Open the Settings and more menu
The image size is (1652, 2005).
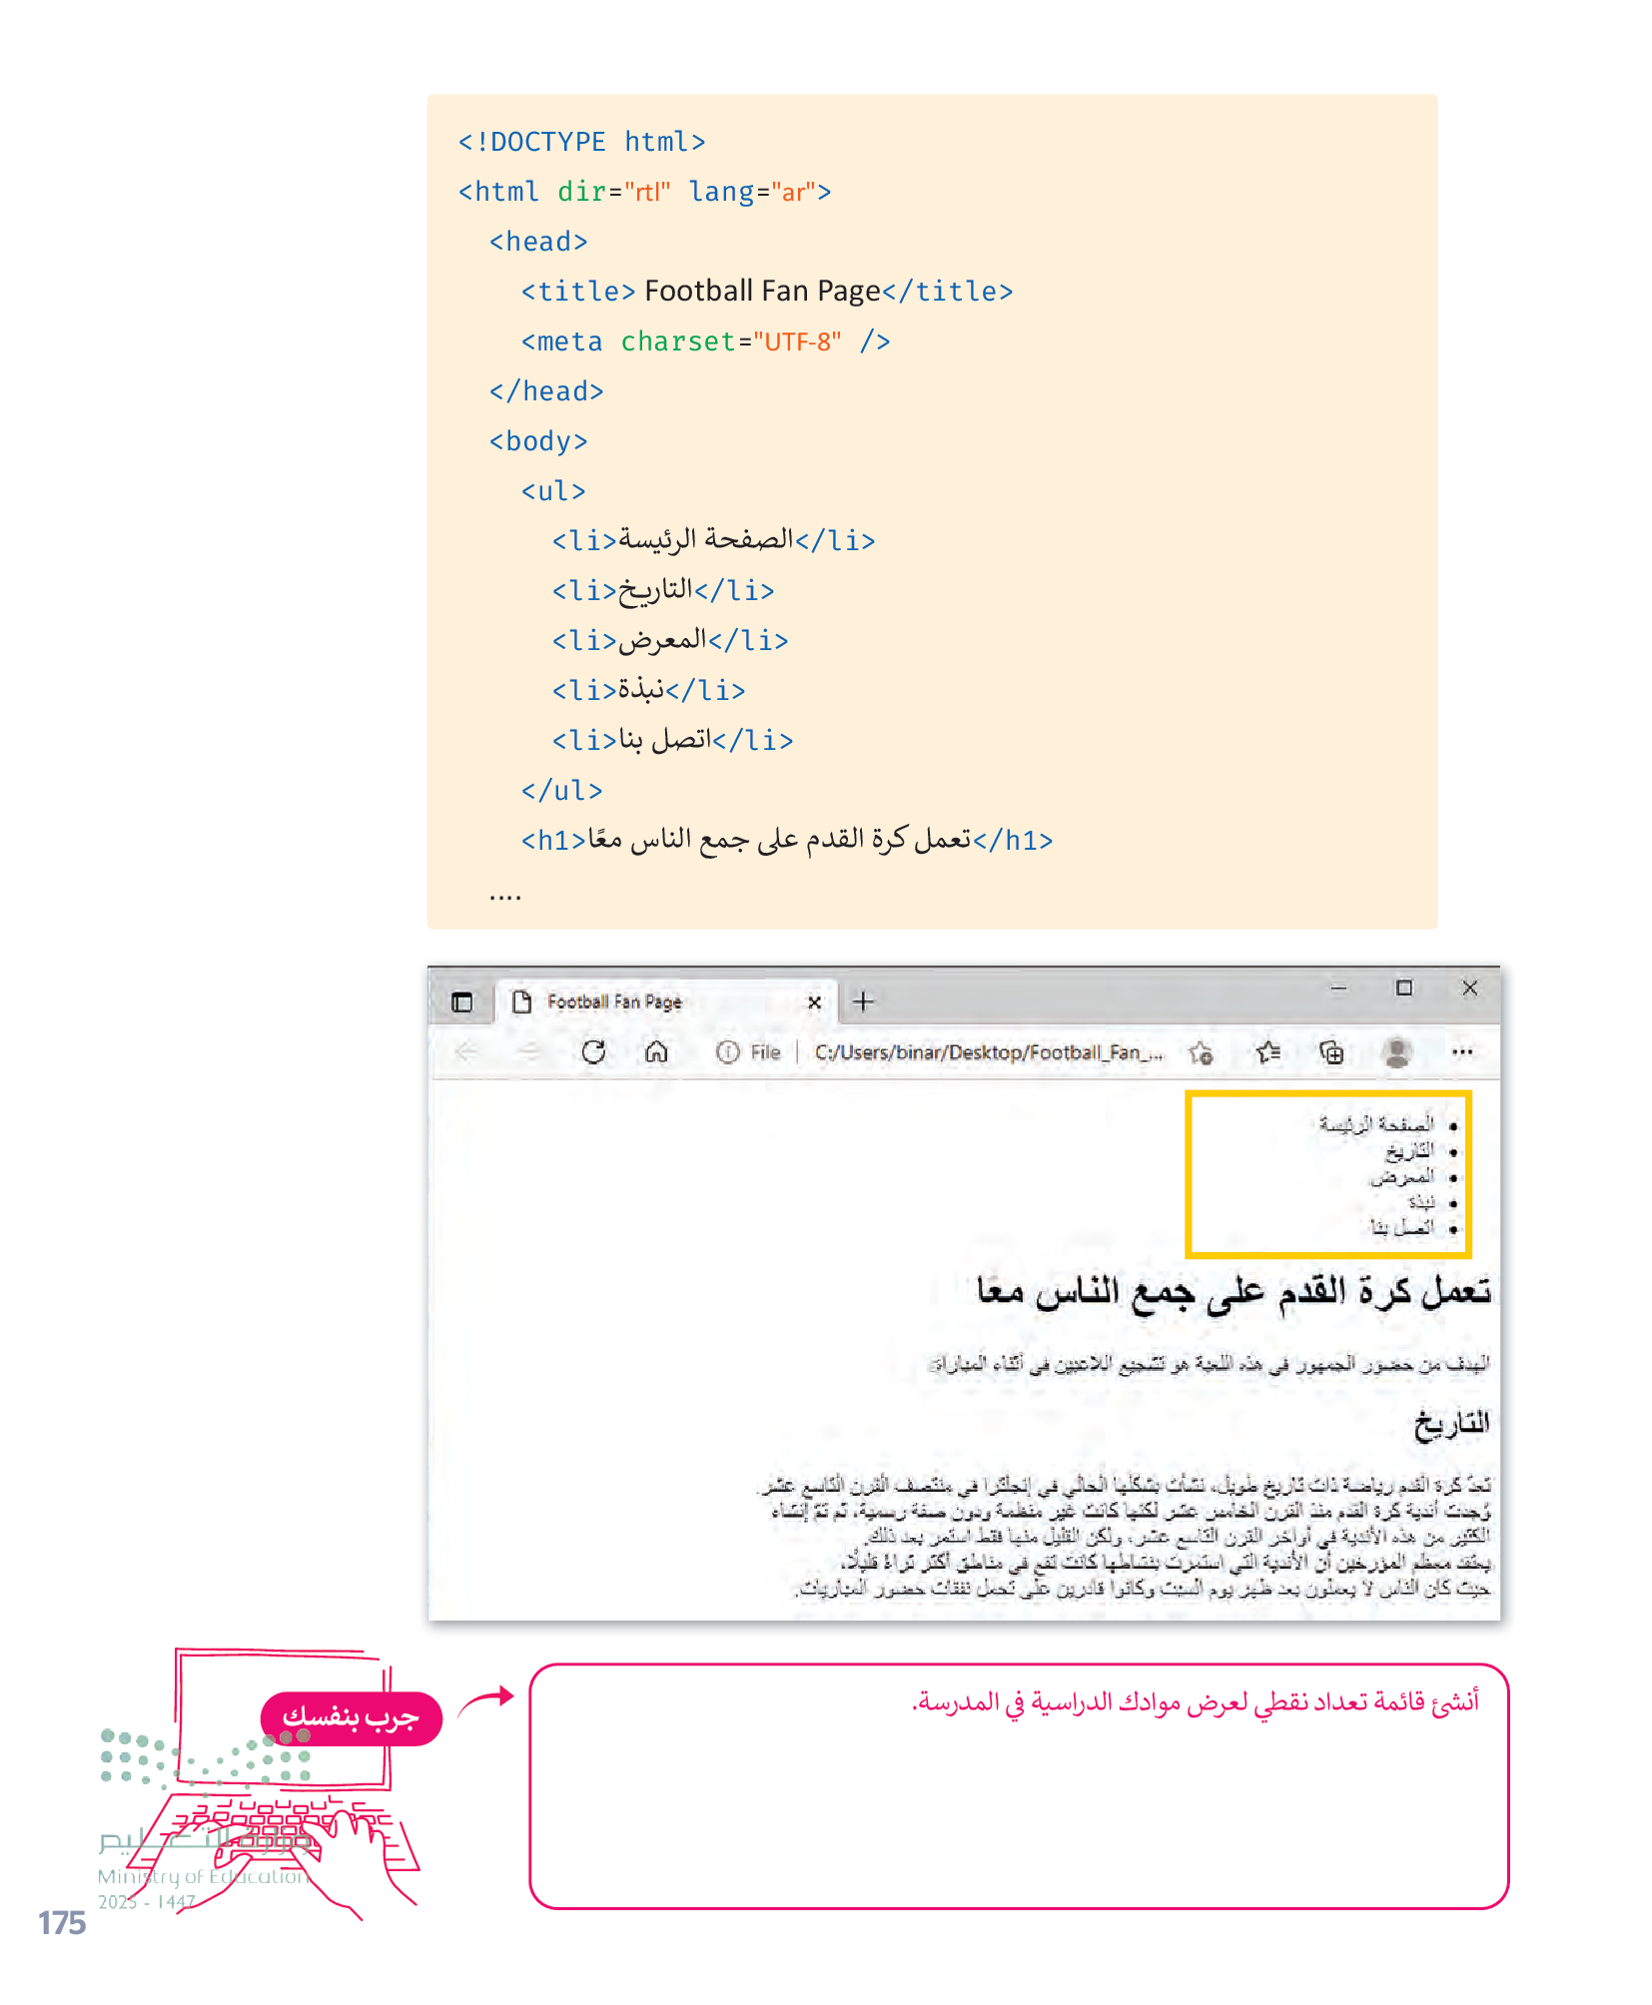pos(1462,1051)
